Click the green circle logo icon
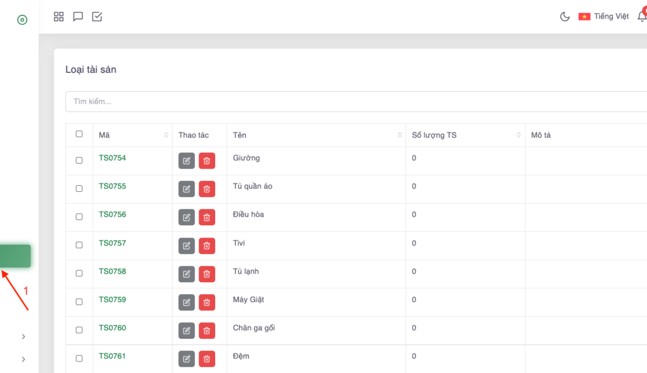Viewport: 647px width, 373px height. click(x=22, y=20)
